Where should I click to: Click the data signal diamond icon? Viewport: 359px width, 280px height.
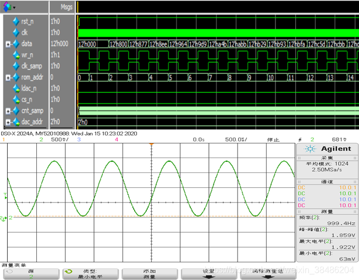16,44
